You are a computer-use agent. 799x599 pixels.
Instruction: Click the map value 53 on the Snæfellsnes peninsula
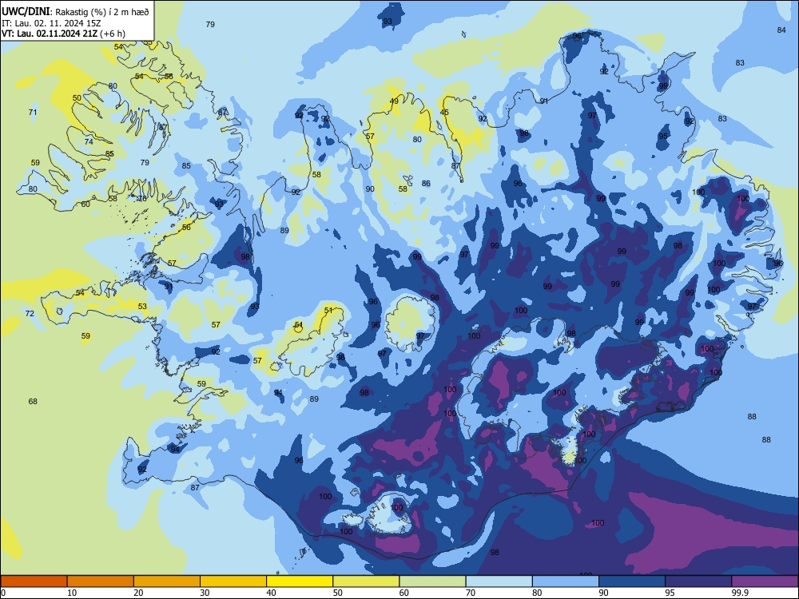142,307
